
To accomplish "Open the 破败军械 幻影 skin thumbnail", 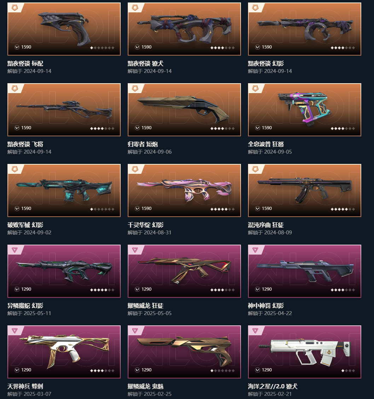I will tap(64, 190).
